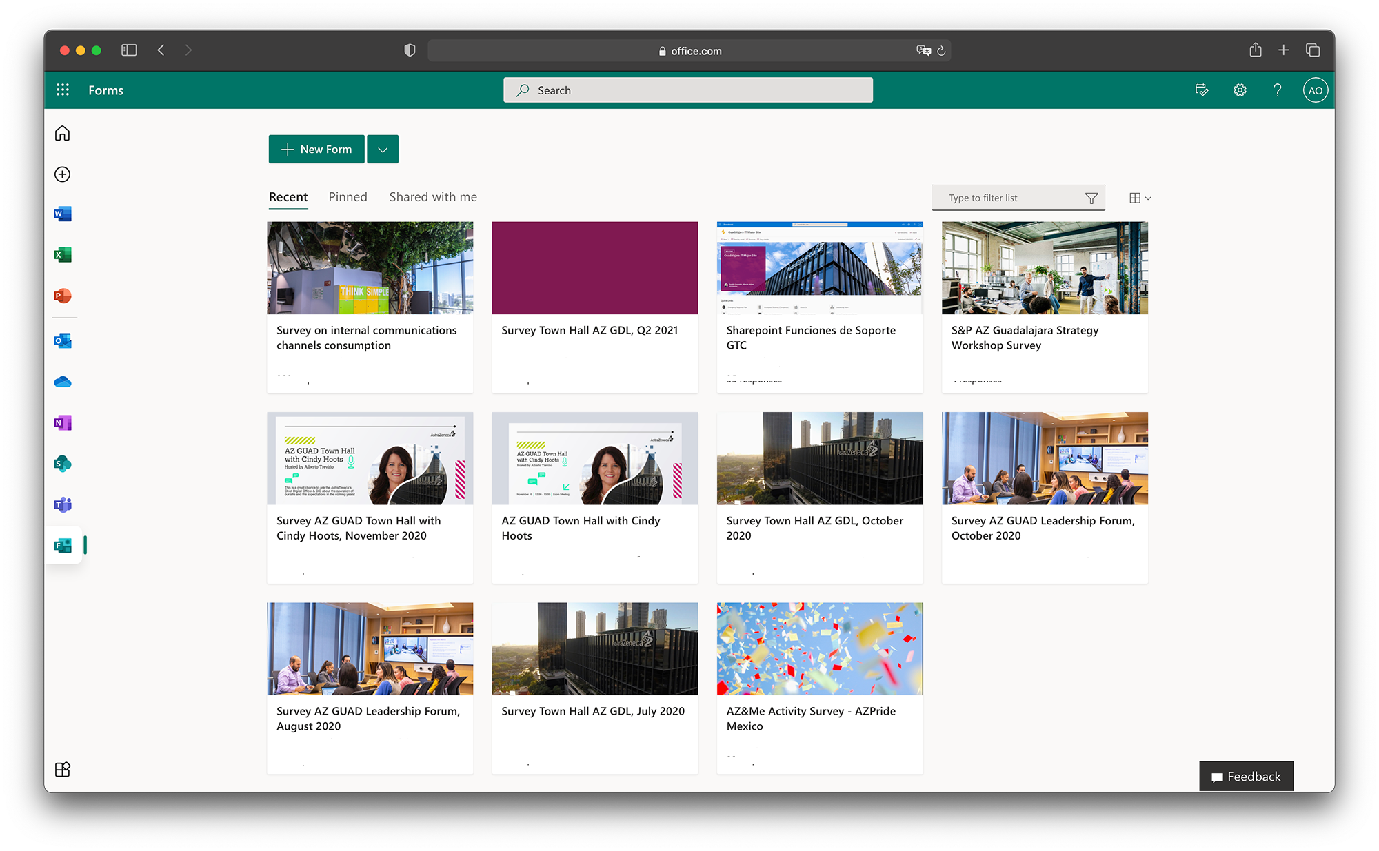Open SharePoint from the sidebar
The width and height of the screenshot is (1379, 851).
pyautogui.click(x=63, y=464)
